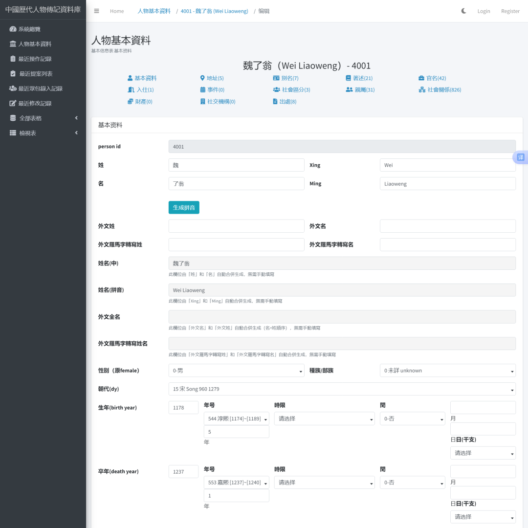Select 人物基本資料 in sidebar menu
528x528 pixels.
click(x=35, y=44)
